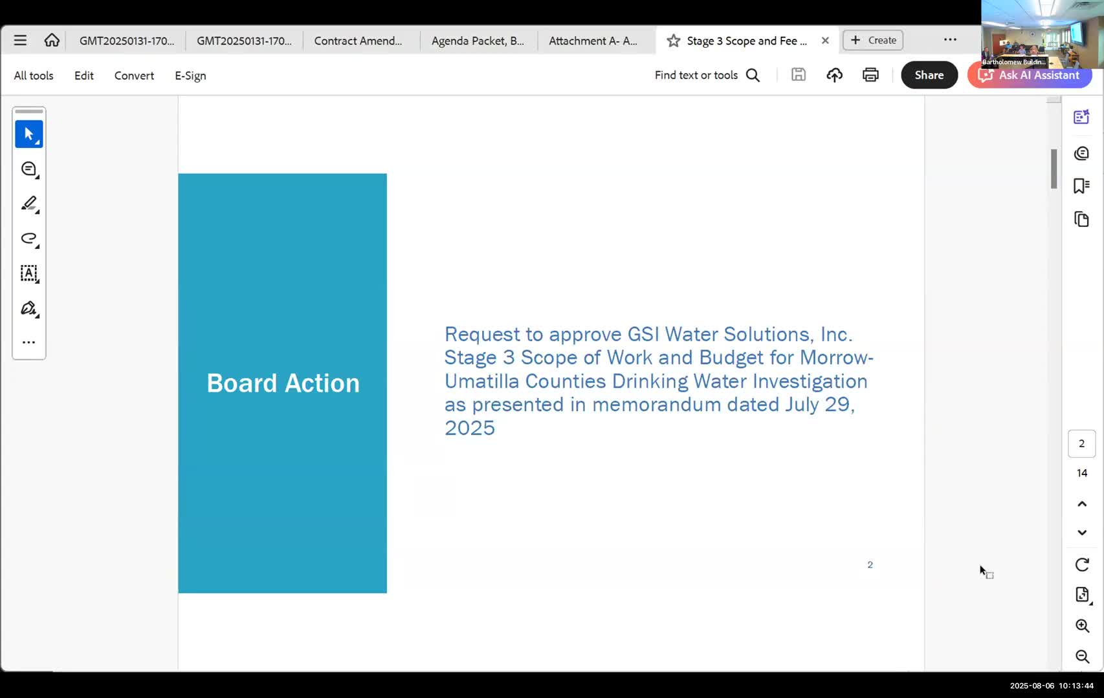
Task: Zoom out of the document
Action: pyautogui.click(x=1082, y=657)
